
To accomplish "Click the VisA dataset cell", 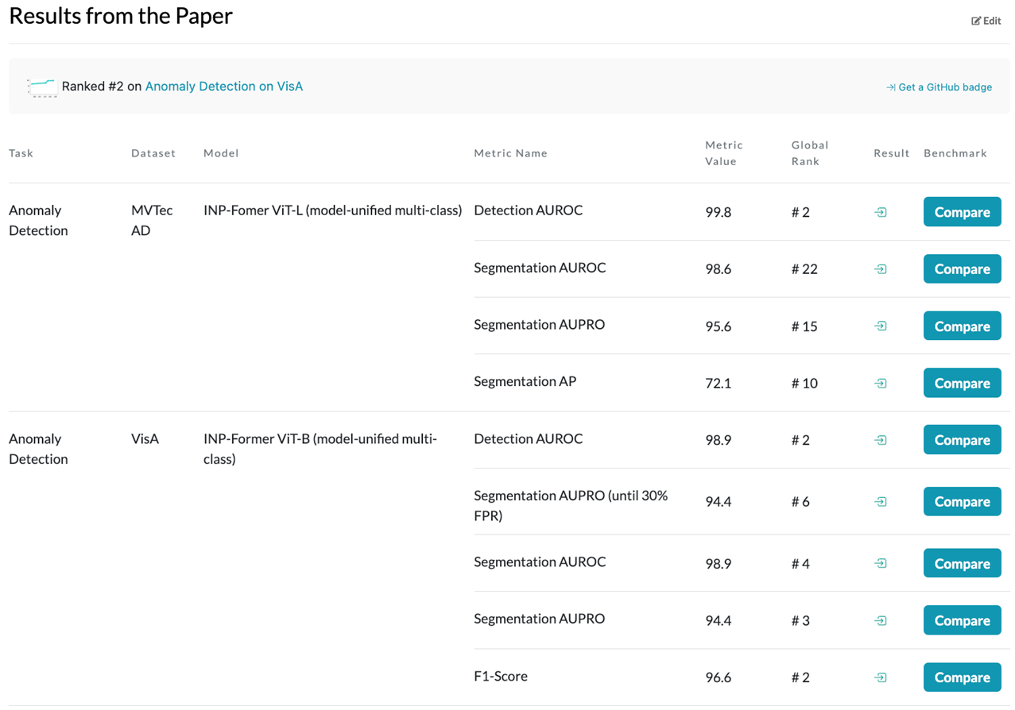I will (x=145, y=439).
